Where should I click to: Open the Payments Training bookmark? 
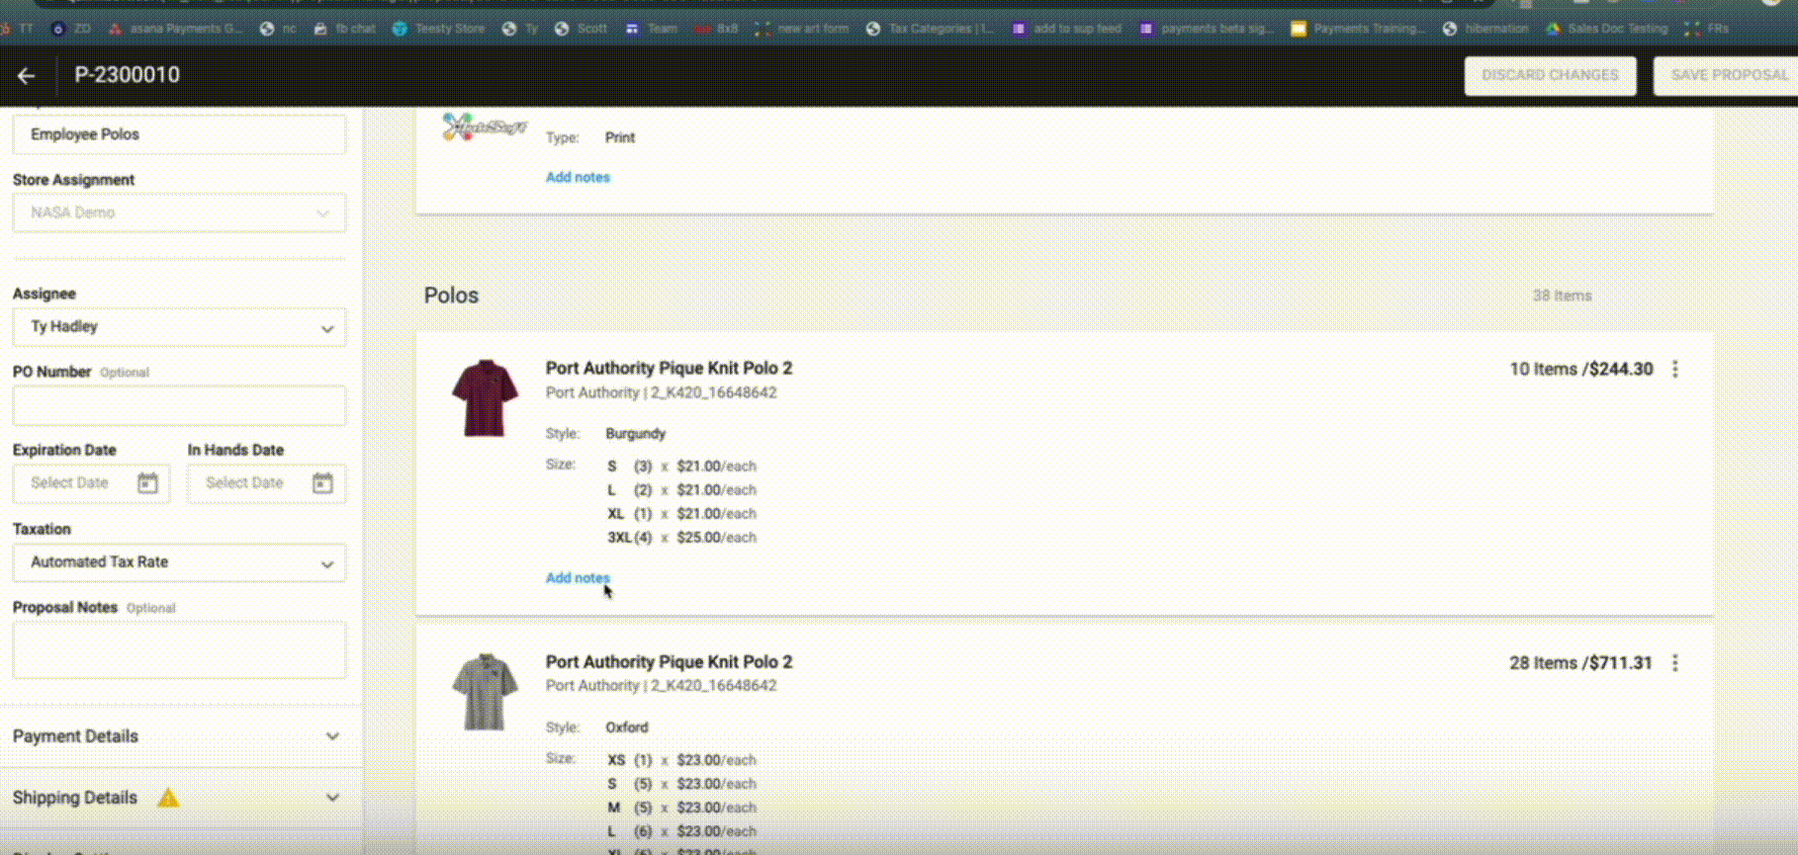(1357, 29)
